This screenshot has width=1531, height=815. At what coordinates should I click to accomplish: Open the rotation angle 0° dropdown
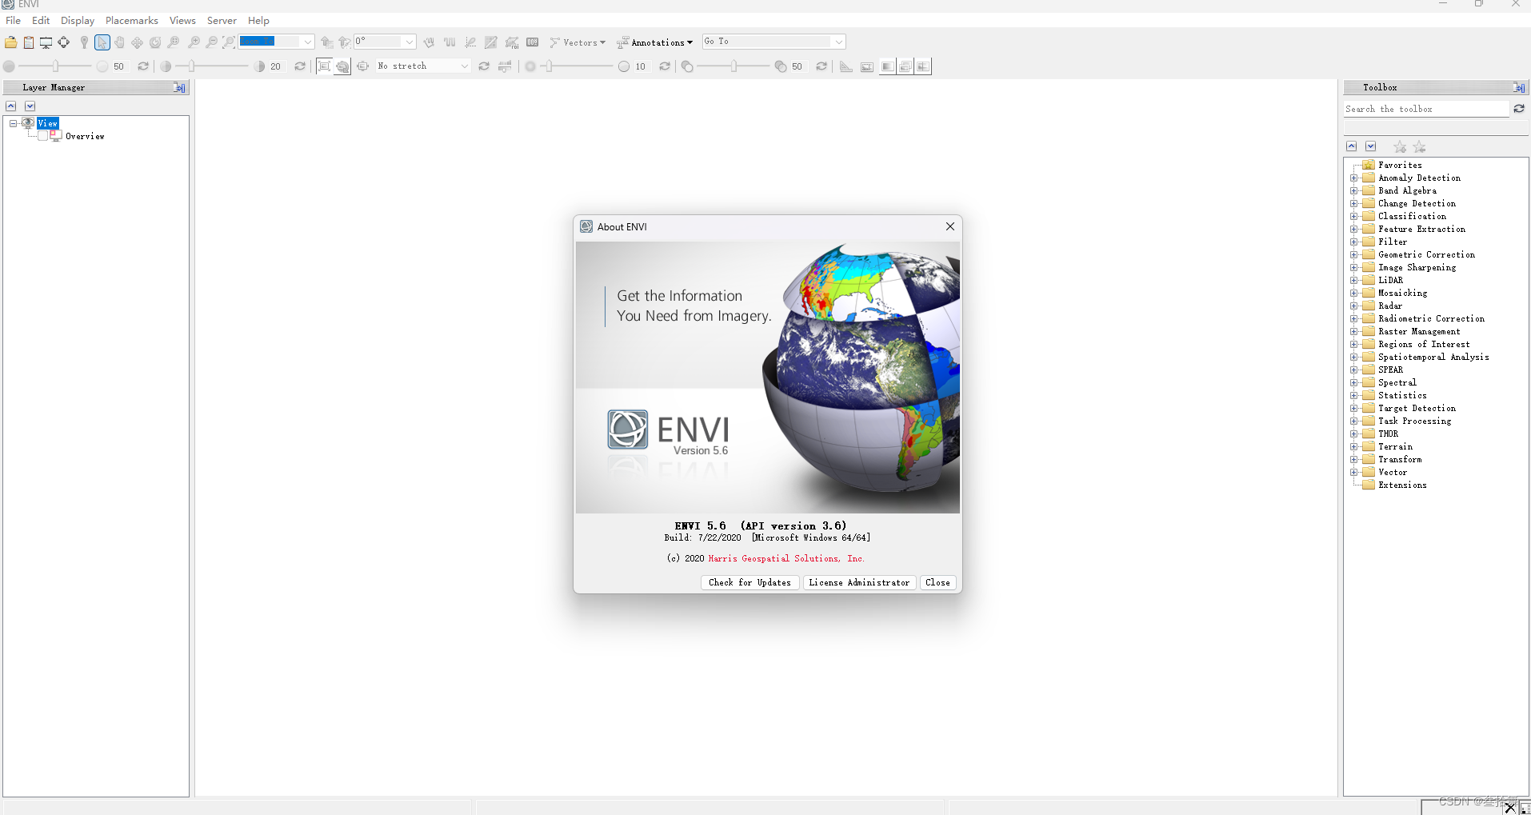pos(410,42)
